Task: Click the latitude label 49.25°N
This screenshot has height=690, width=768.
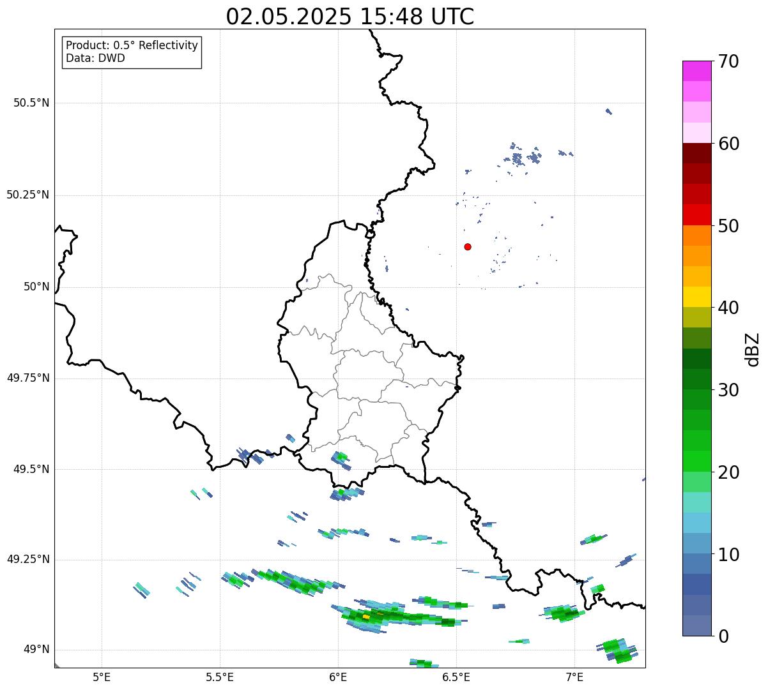Action: [27, 560]
